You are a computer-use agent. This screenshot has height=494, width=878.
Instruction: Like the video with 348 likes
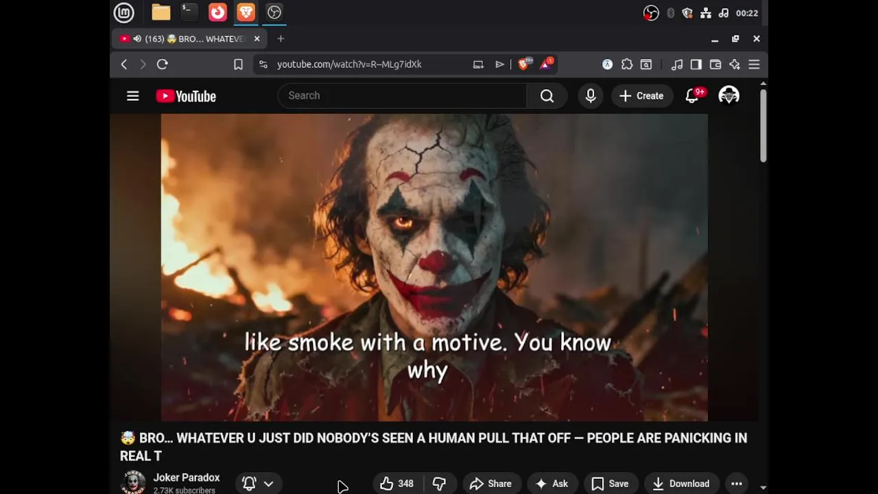tap(397, 484)
